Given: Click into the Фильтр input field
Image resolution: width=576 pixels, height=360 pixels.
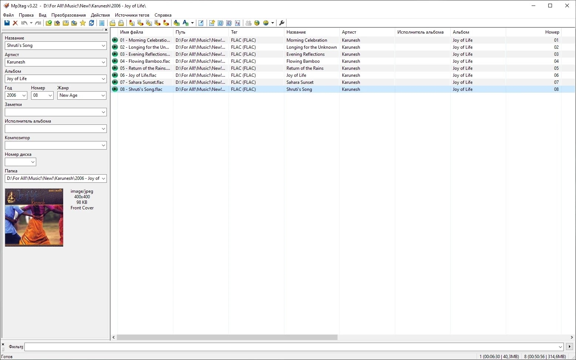Looking at the screenshot, I should pos(294,347).
